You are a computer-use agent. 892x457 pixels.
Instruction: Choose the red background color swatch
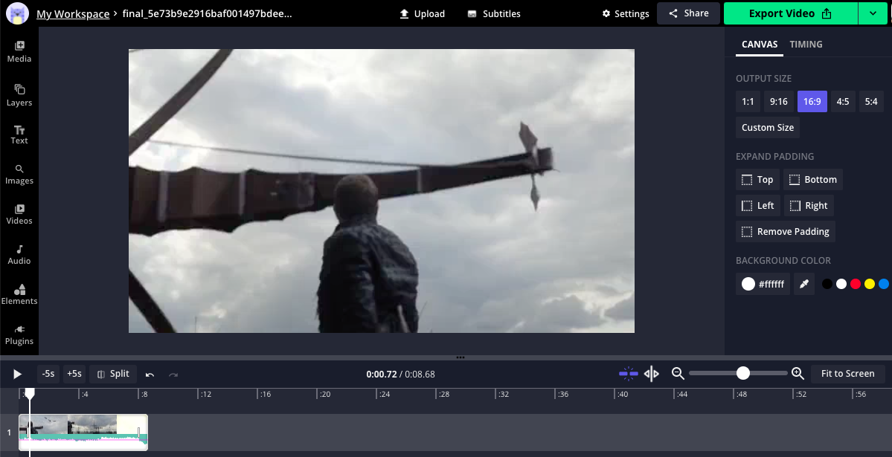tap(856, 284)
